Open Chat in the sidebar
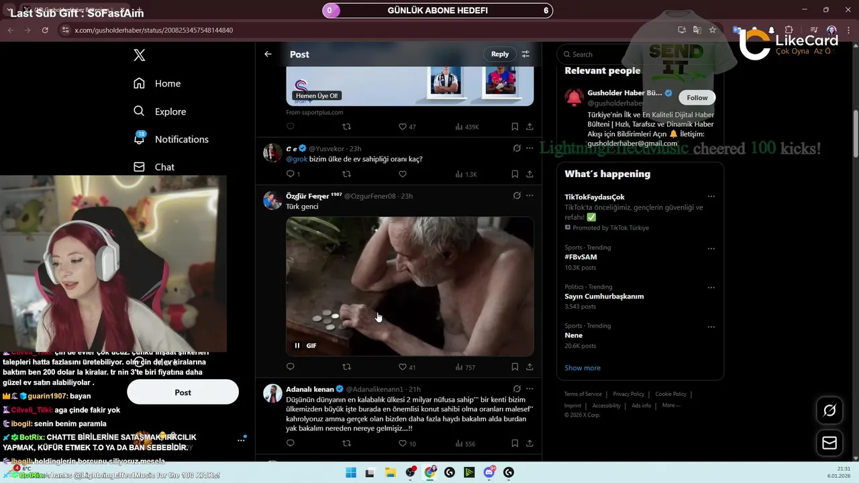This screenshot has width=859, height=483. coord(154,167)
